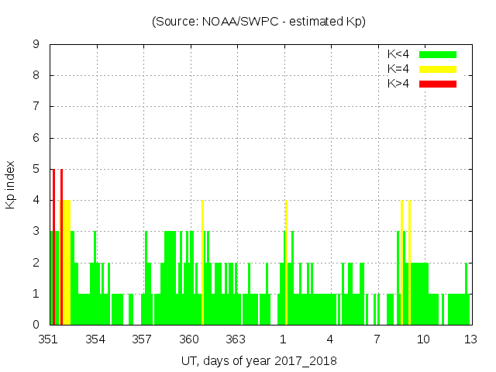The width and height of the screenshot is (496, 372).
Task: Select the K<4 legend label text
Action: coord(398,54)
